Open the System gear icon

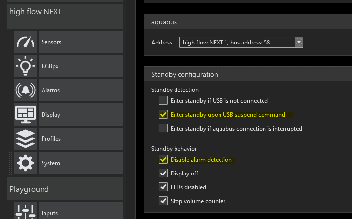26,163
